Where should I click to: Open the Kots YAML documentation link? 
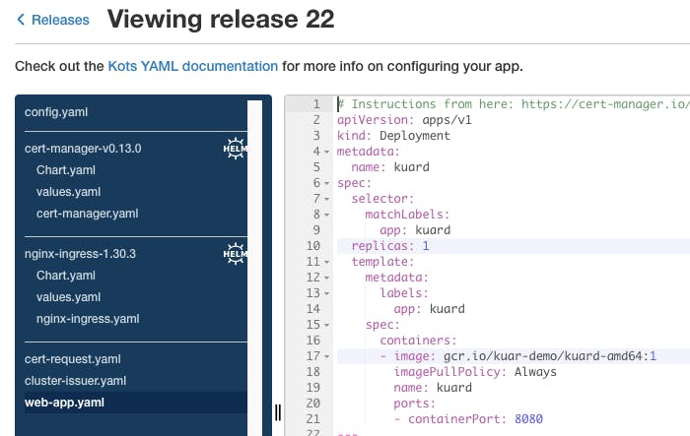pos(193,66)
